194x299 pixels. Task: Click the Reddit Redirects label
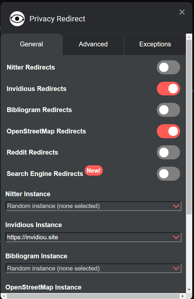[32, 152]
